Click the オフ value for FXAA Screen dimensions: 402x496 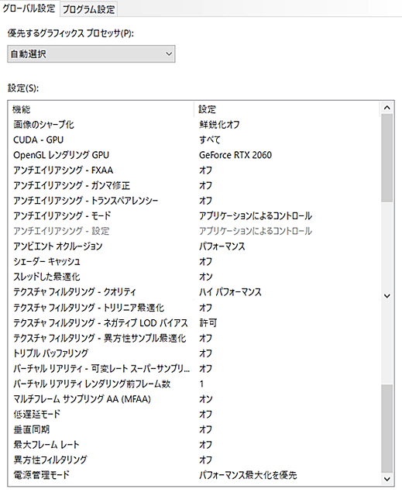click(206, 170)
